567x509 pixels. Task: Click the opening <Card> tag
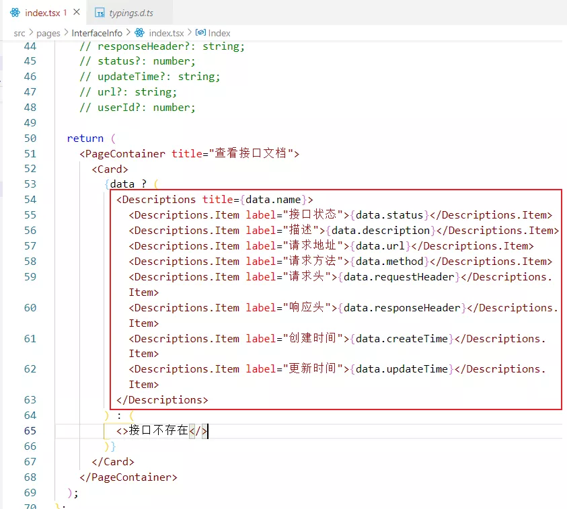(x=110, y=169)
